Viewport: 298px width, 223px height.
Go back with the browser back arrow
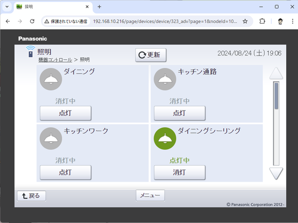[x=8, y=21]
